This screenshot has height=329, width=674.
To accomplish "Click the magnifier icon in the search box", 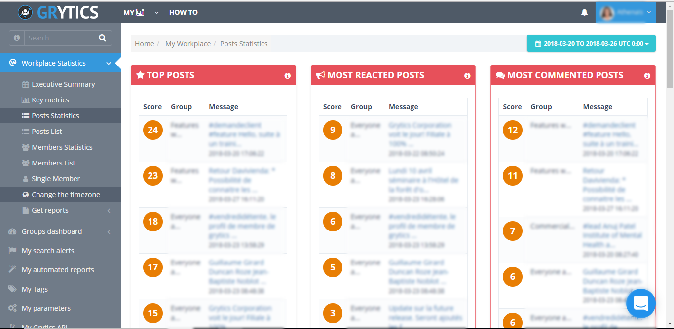I will tap(102, 38).
